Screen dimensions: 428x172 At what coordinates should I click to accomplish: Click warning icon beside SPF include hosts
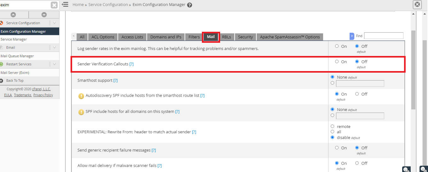click(81, 112)
